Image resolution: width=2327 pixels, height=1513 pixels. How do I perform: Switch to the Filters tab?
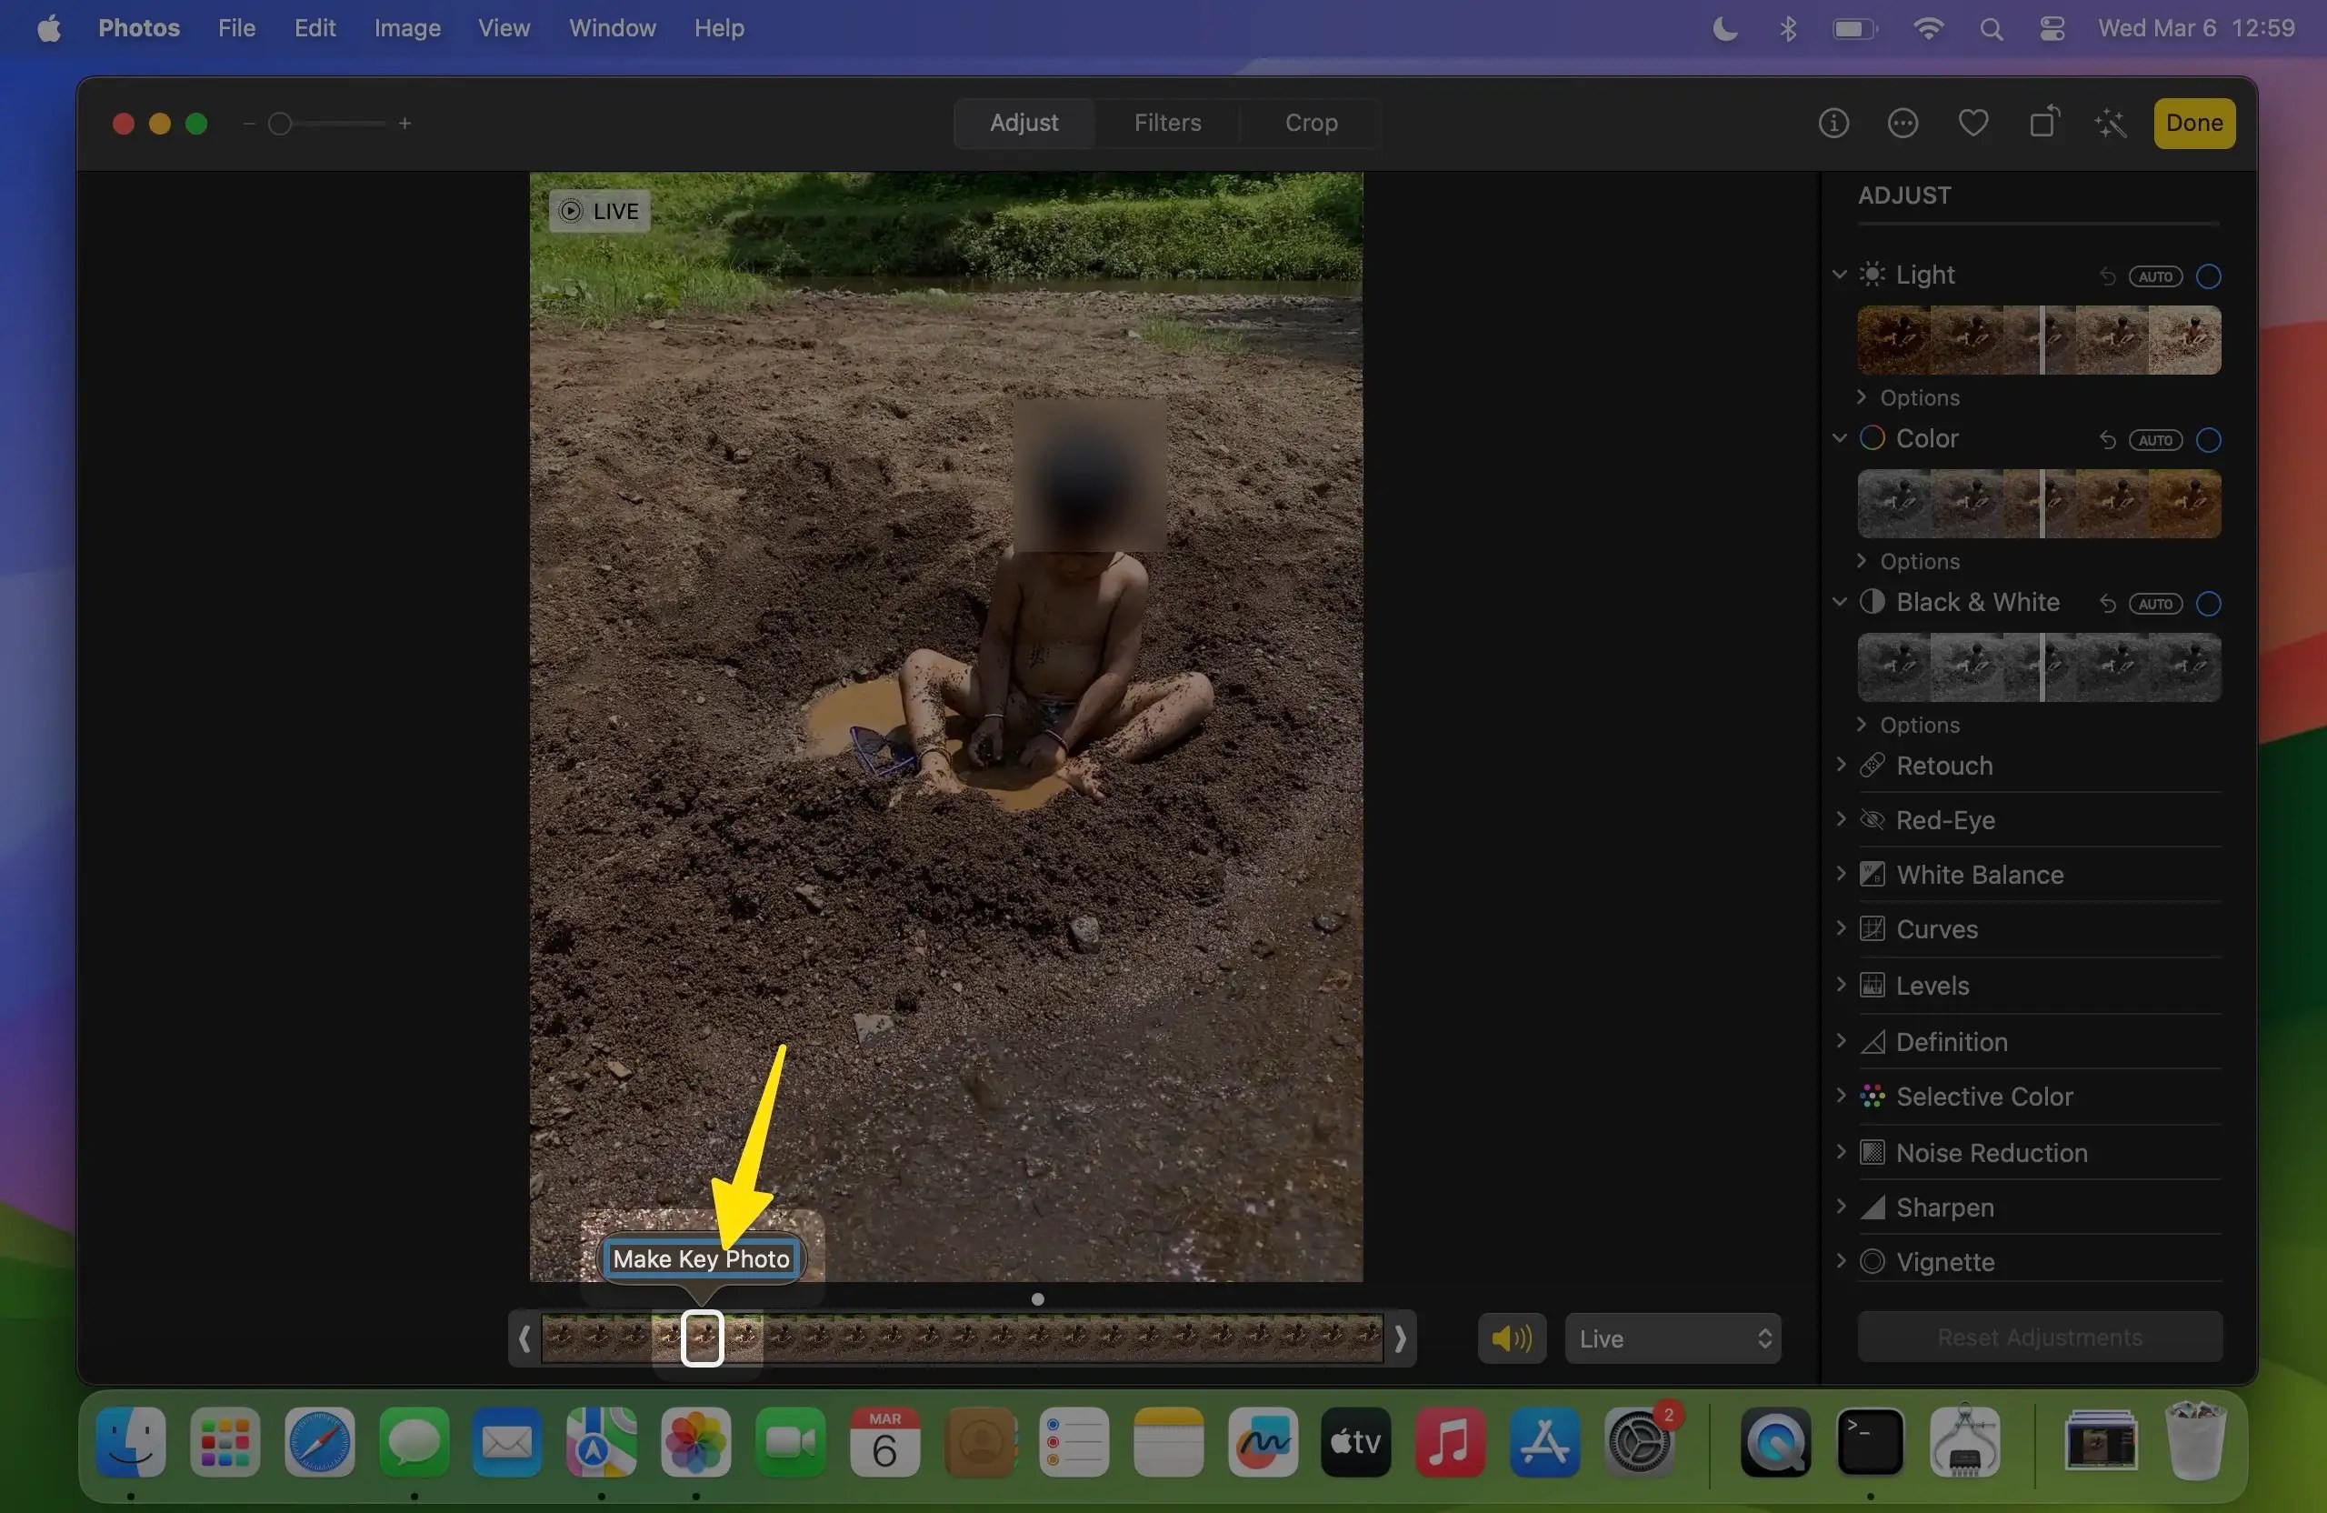tap(1167, 122)
